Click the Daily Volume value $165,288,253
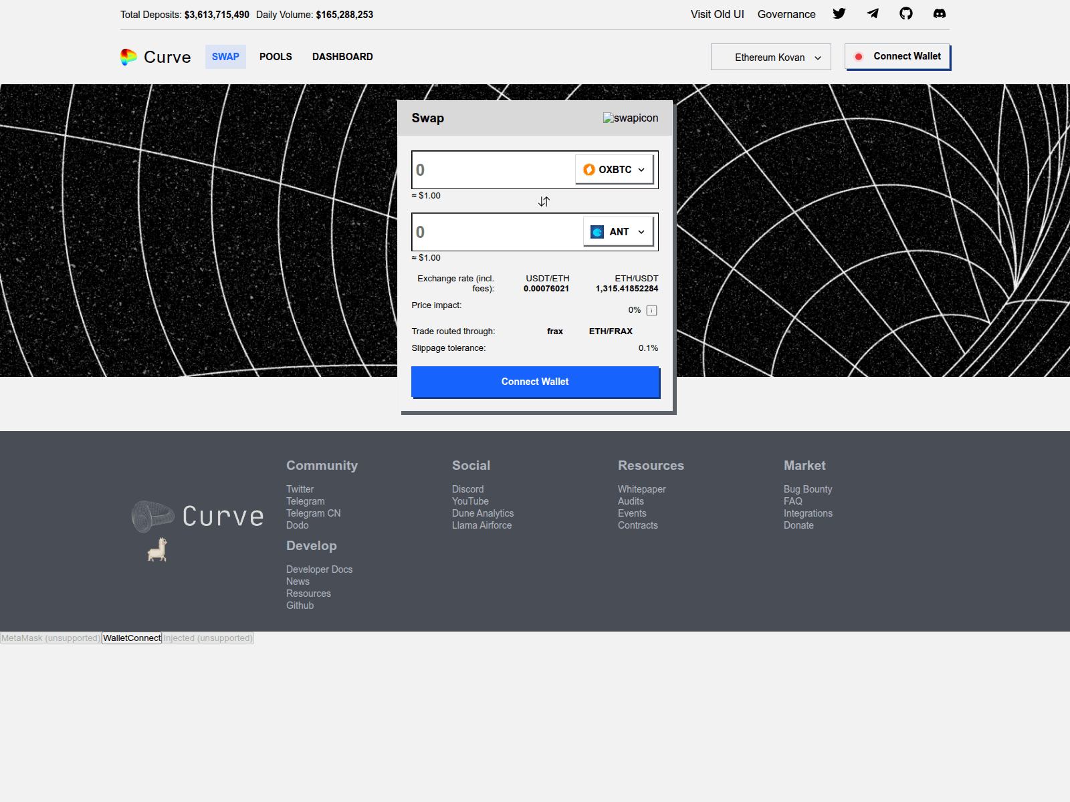This screenshot has height=802, width=1070. [x=344, y=15]
